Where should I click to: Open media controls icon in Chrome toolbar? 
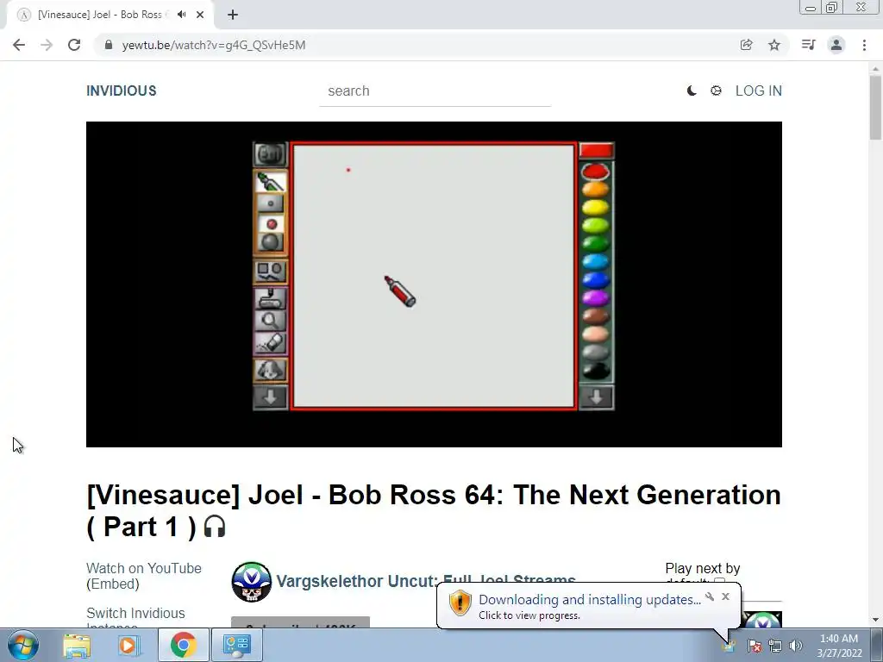[x=808, y=45]
